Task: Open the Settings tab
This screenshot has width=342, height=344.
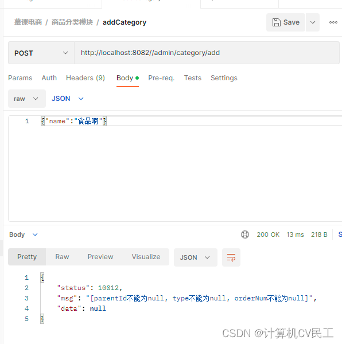Action: point(224,78)
